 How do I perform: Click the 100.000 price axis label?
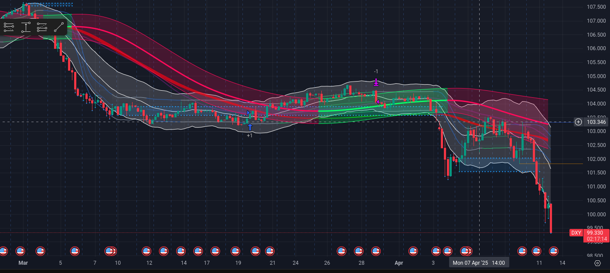click(596, 215)
